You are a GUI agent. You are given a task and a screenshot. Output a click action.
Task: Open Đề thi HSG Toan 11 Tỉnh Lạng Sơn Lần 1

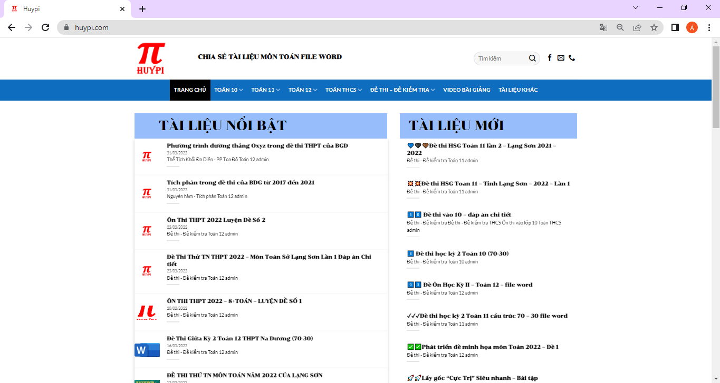tap(488, 184)
